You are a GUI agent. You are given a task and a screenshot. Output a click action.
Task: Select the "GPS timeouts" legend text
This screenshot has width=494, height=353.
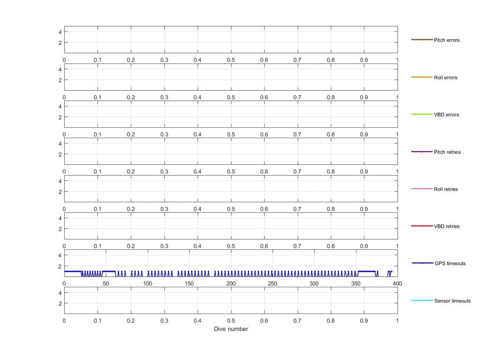(x=450, y=263)
